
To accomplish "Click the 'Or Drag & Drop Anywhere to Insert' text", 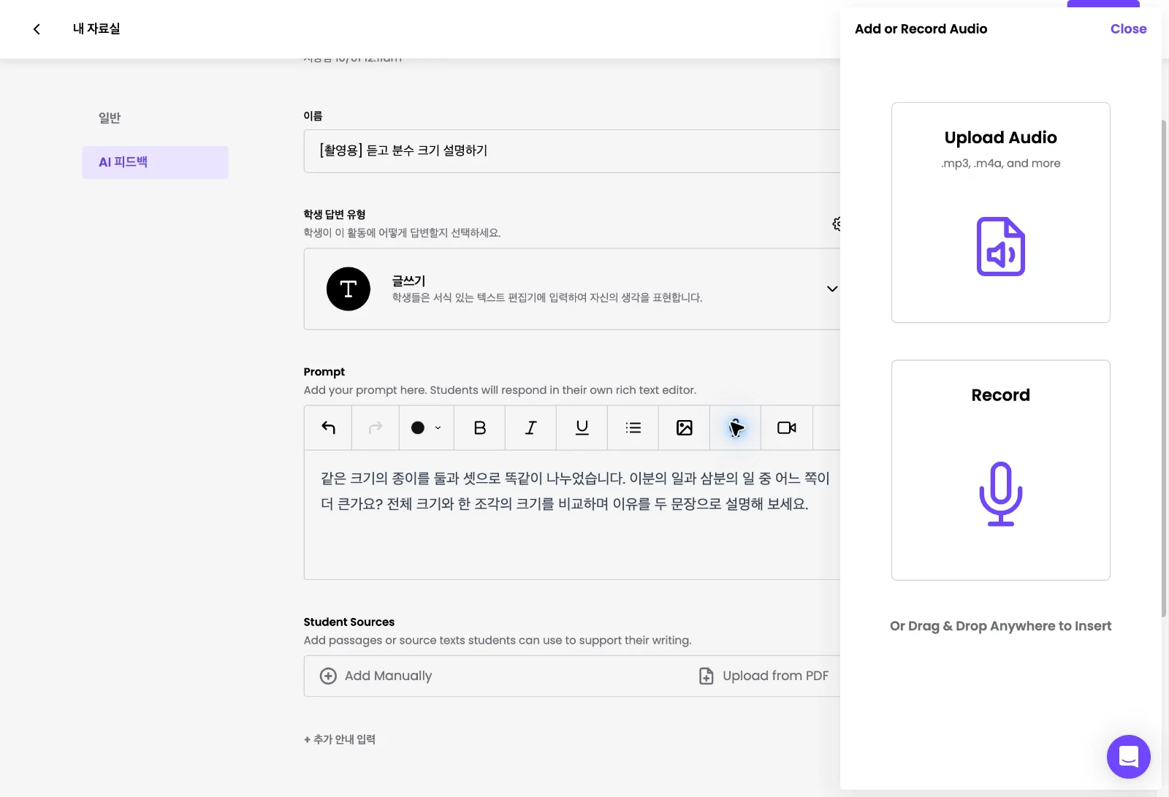I will 1001,626.
